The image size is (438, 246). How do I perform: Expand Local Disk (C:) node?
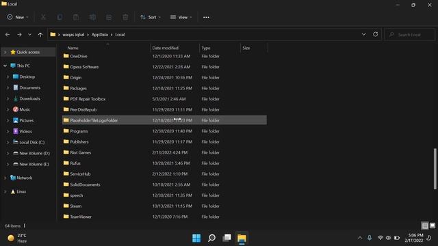coord(8,142)
